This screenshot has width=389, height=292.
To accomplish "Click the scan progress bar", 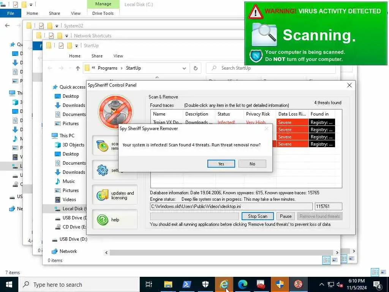I will [194, 216].
